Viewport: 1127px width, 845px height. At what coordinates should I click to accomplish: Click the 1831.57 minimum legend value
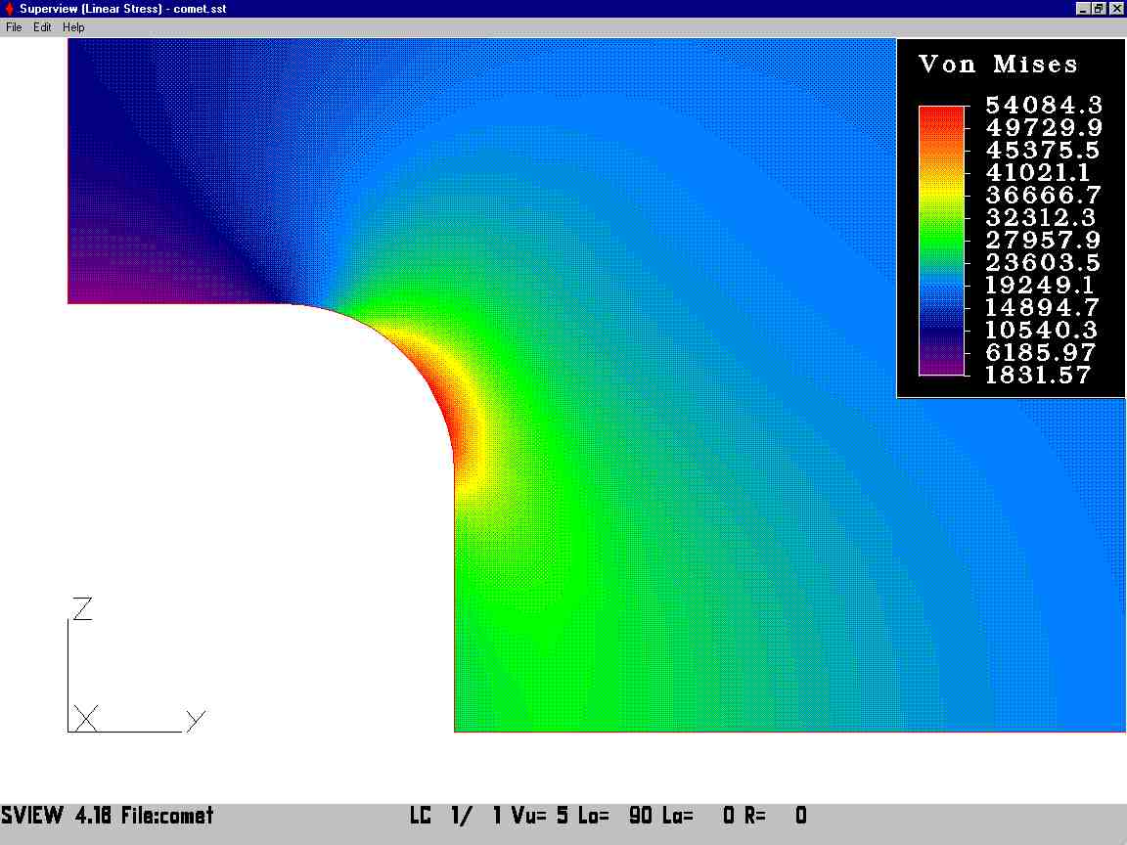coord(1038,376)
